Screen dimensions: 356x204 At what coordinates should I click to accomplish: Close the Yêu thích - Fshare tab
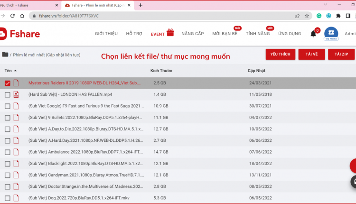[x=56, y=5]
